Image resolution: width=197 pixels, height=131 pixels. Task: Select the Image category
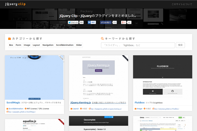point(27,45)
